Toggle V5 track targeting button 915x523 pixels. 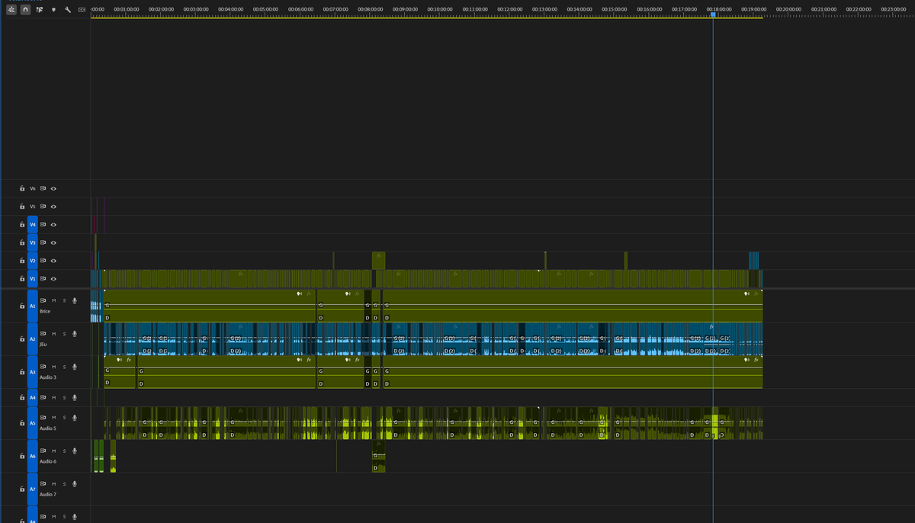(x=33, y=207)
